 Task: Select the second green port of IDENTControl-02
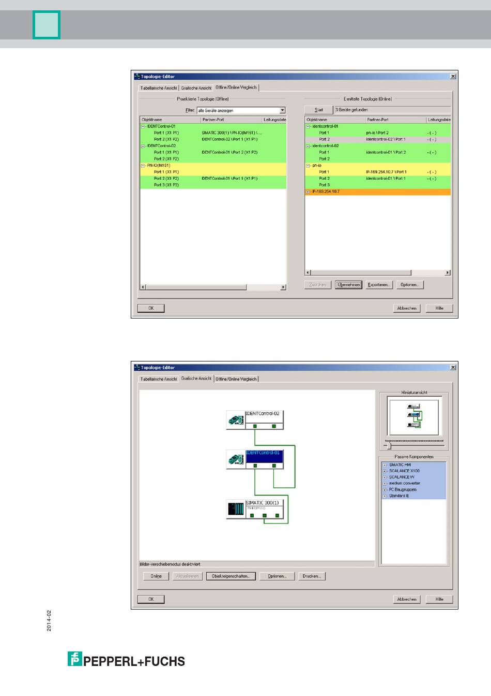click(x=274, y=426)
